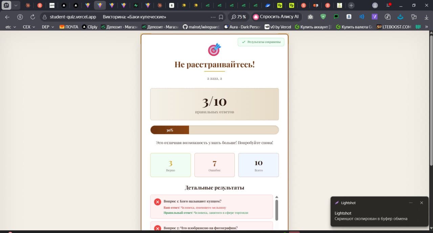This screenshot has width=433, height=233.
Task: Click the purple V extension icon
Action: tap(374, 17)
